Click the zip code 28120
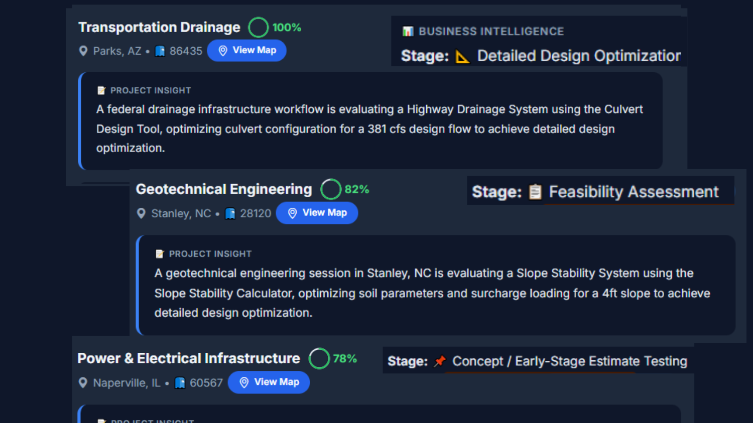 [256, 213]
